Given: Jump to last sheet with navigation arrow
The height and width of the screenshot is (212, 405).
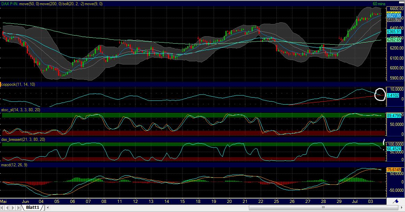Looking at the screenshot, I should pos(18,207).
